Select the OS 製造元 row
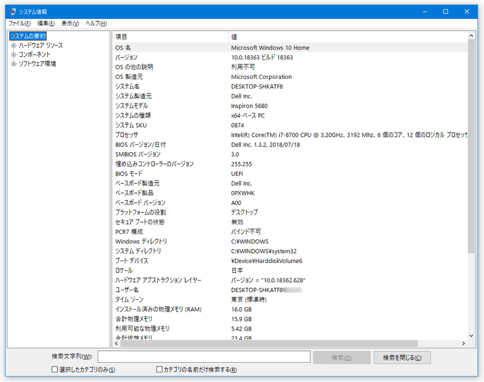Screen dimensions: 484x382 tap(290, 77)
